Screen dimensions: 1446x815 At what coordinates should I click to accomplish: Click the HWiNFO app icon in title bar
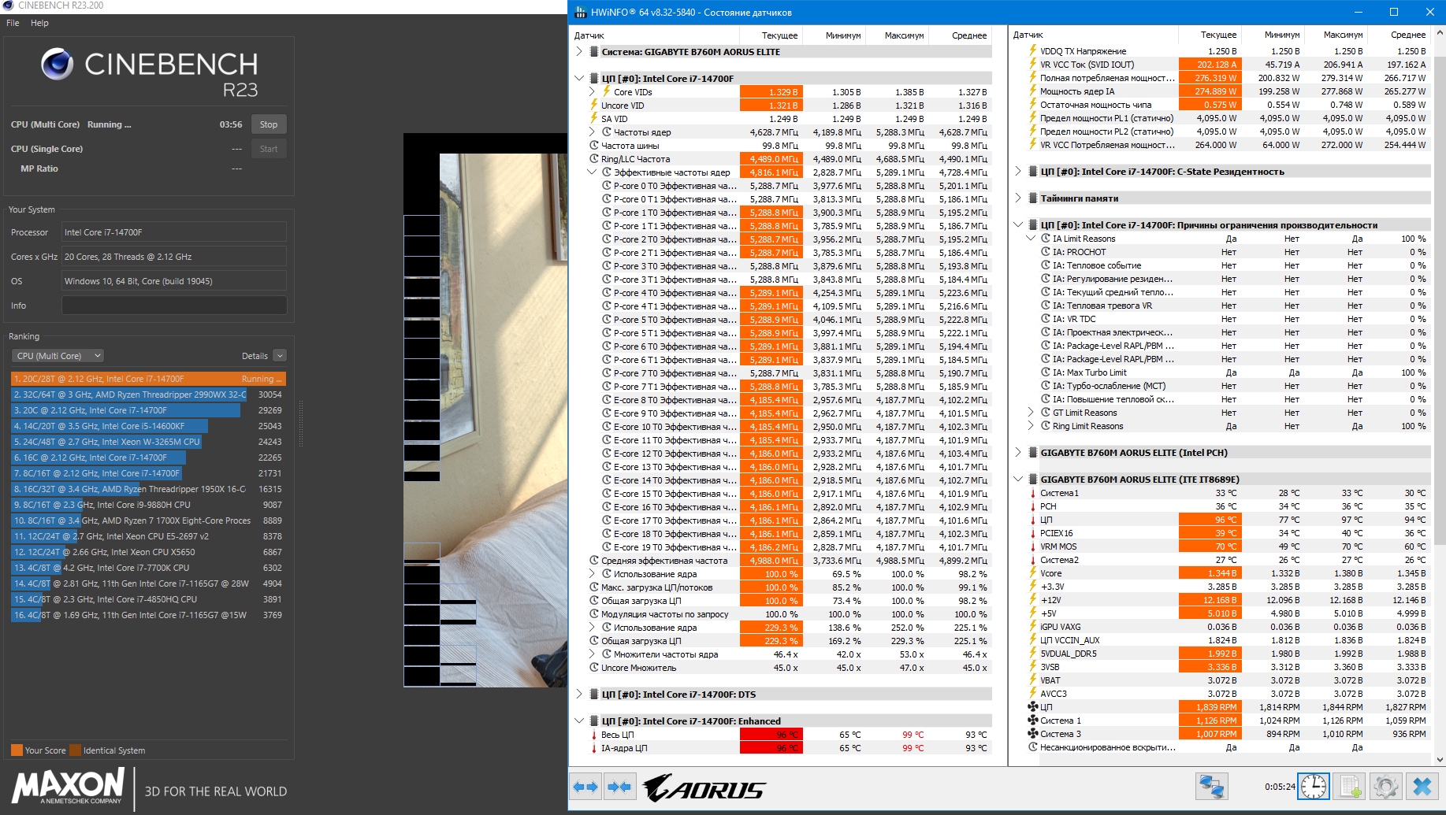[581, 12]
